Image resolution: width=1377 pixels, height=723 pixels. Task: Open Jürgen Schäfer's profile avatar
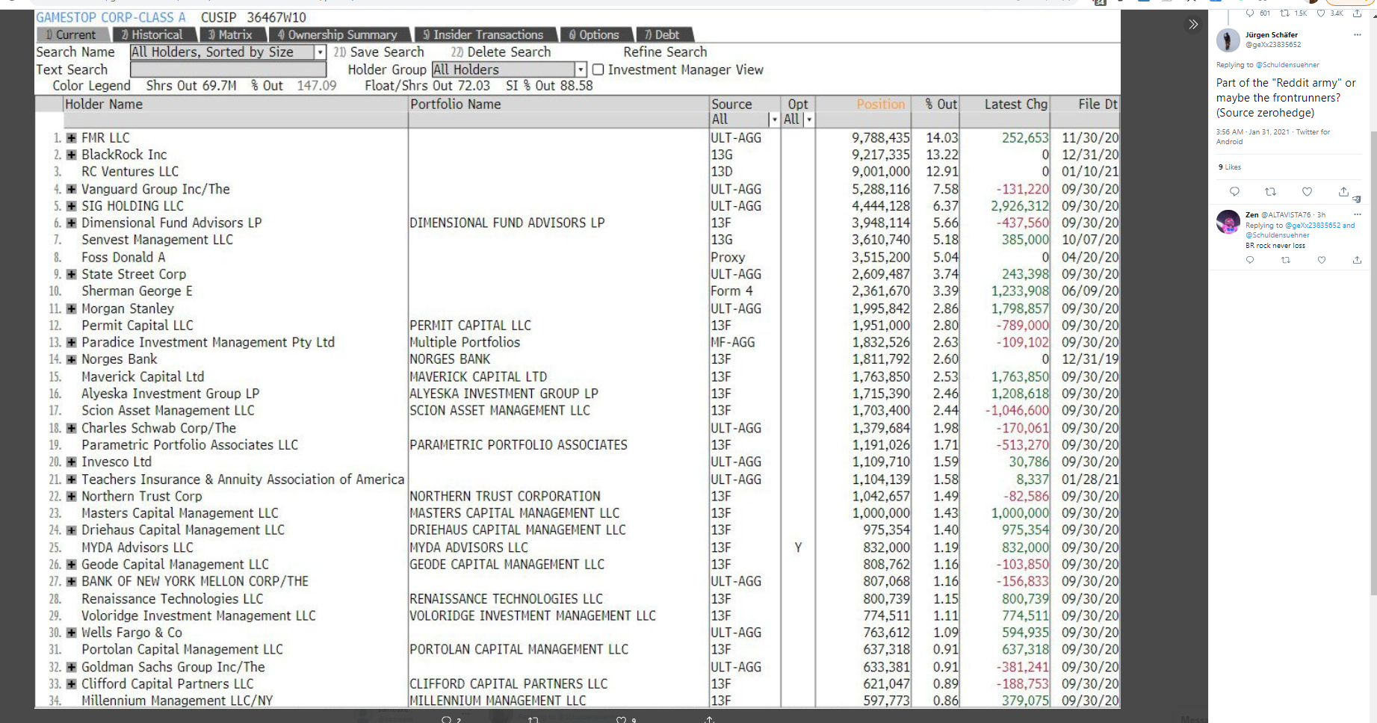point(1228,40)
